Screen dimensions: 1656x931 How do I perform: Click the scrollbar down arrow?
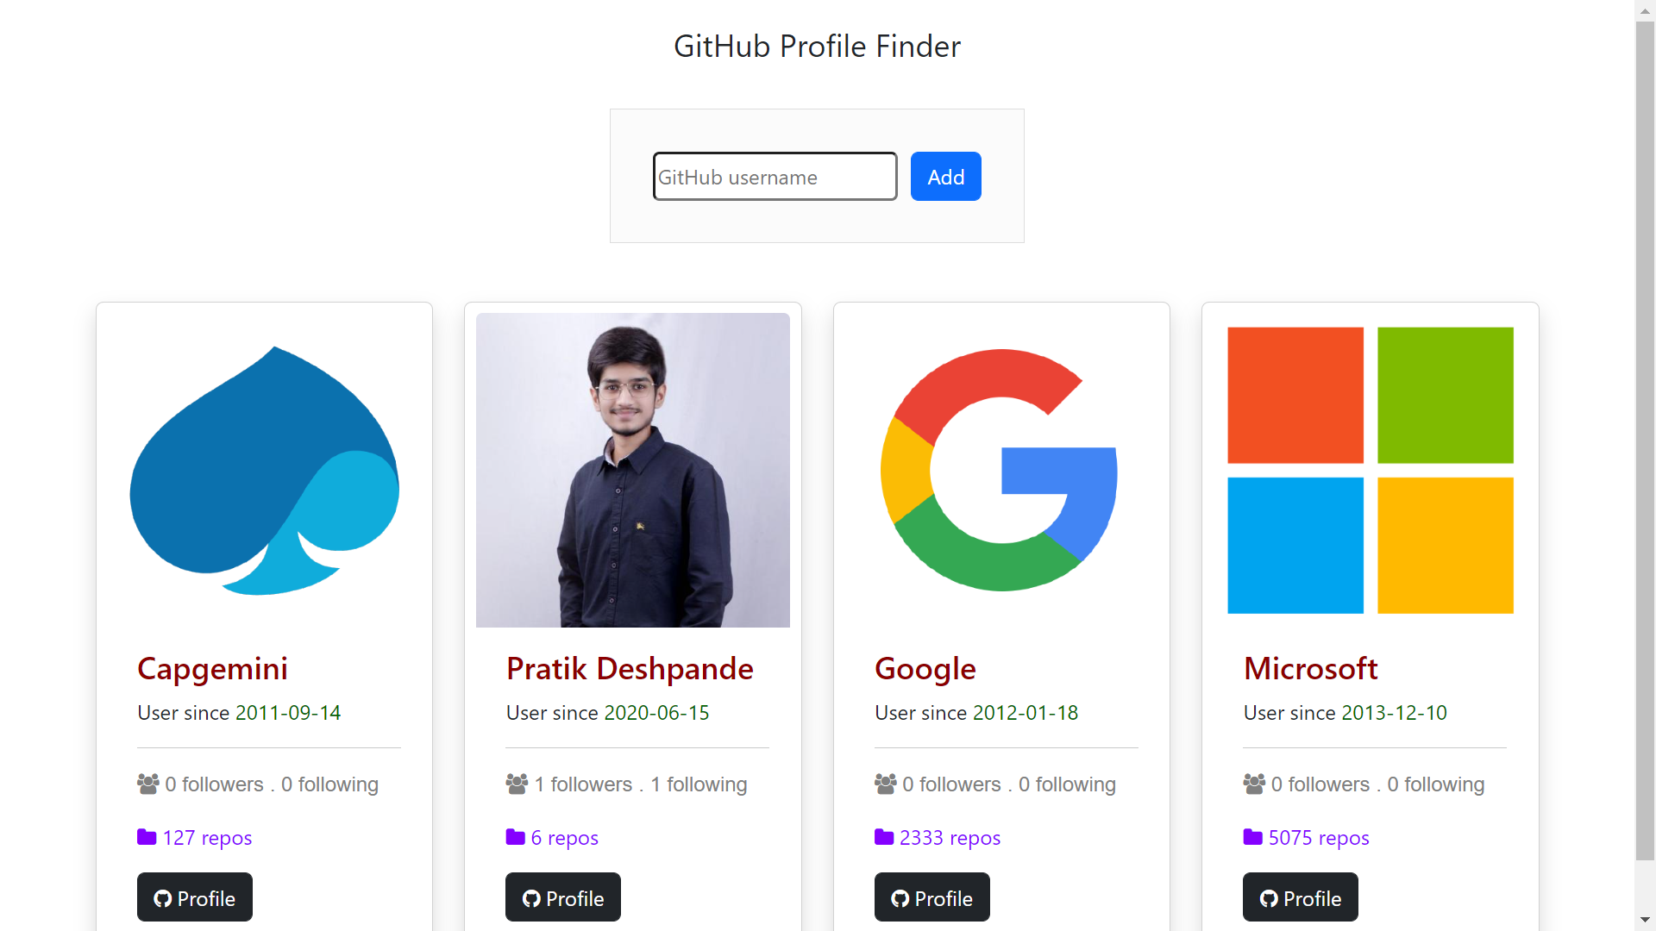click(x=1646, y=921)
